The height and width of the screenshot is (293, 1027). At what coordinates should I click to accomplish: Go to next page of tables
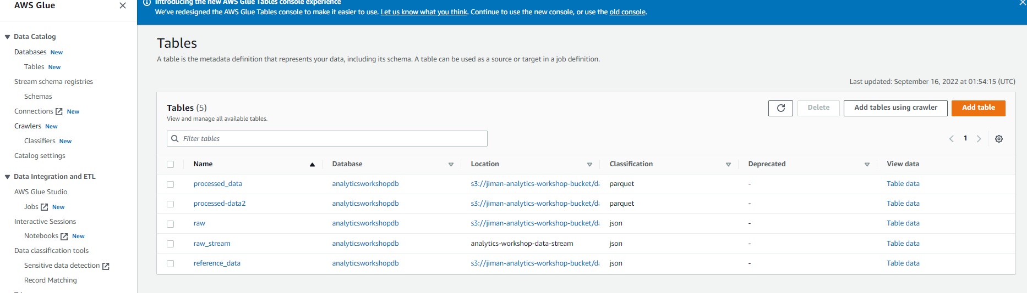(x=979, y=139)
